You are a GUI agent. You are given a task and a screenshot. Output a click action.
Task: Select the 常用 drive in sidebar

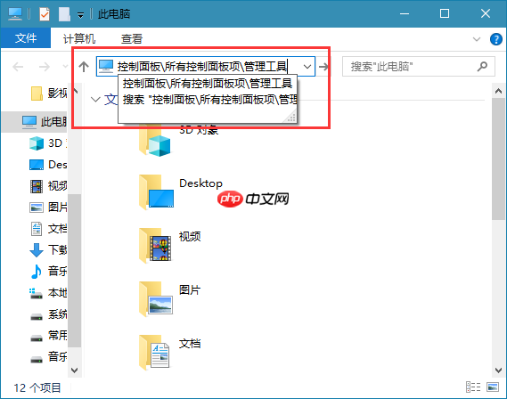click(48, 336)
